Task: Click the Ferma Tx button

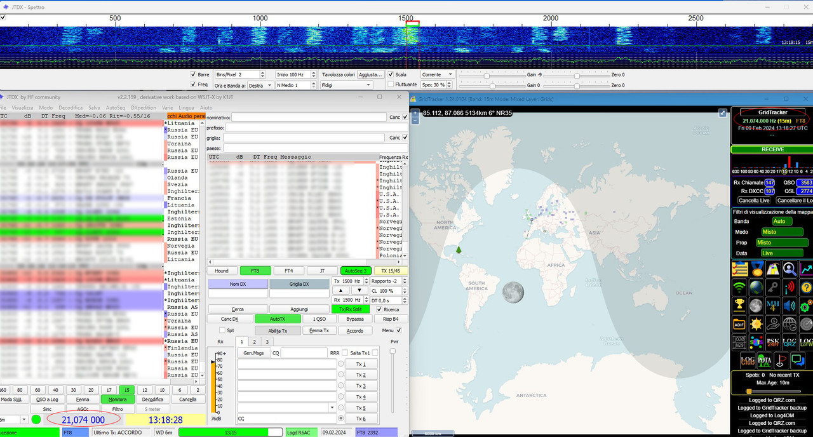Action: coord(319,330)
